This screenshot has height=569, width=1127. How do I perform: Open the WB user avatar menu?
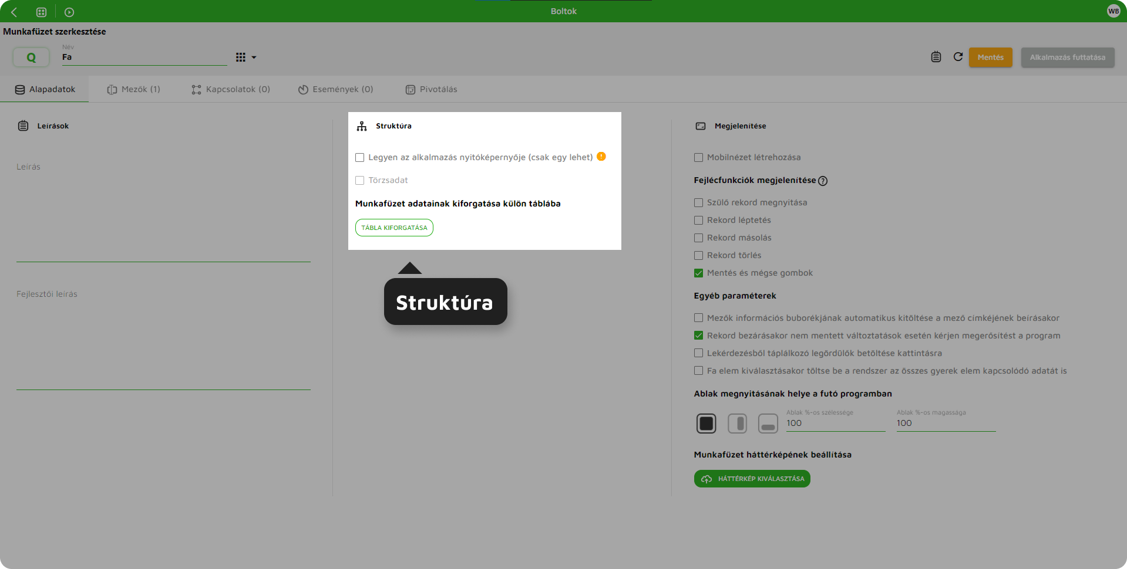(x=1113, y=11)
